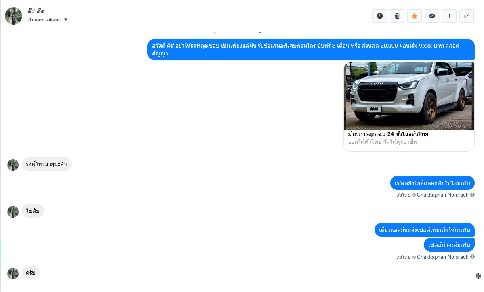Click avatar beside ครับ message
Viewport: 484px width, 292px height.
pos(13,273)
